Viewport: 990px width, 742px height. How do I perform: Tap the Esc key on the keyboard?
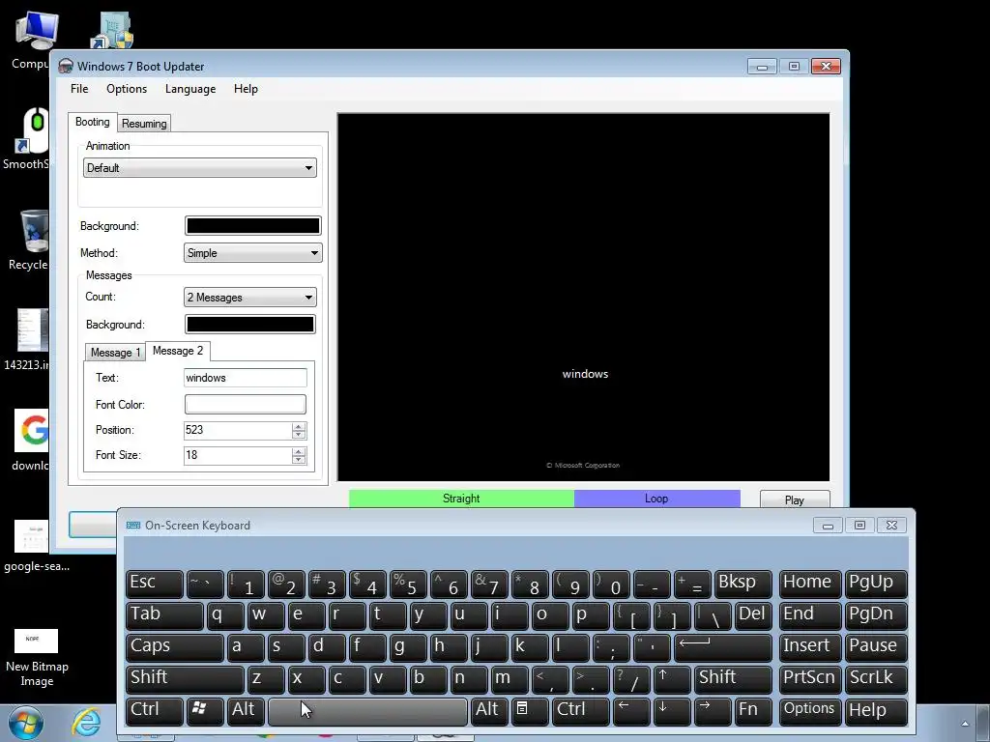click(x=155, y=584)
